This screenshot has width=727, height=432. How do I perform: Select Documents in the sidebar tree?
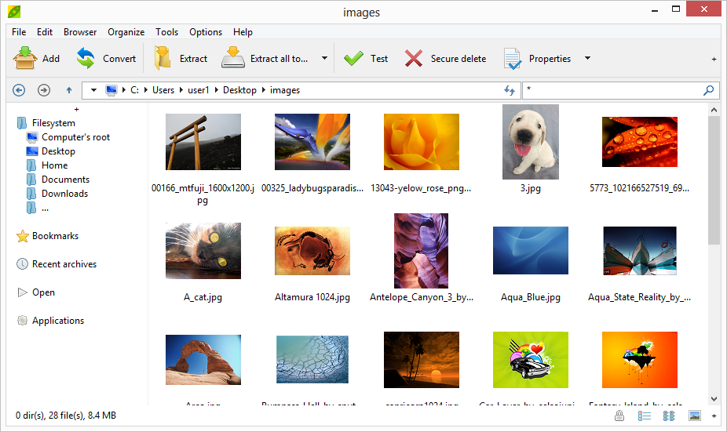[x=65, y=180]
